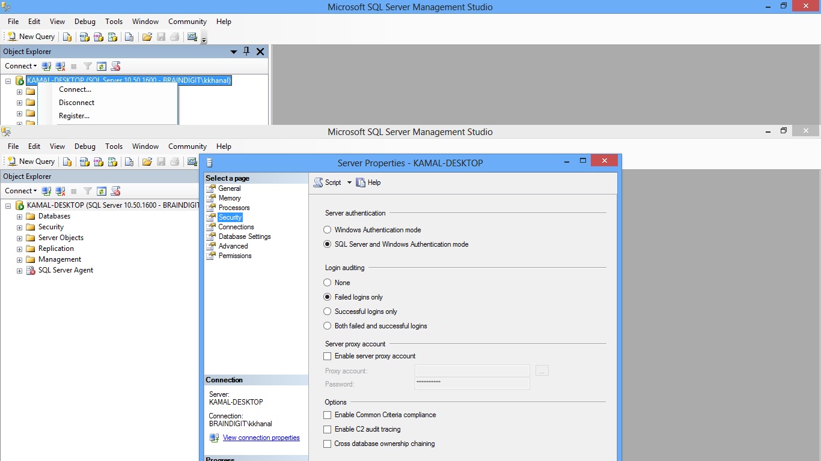Open Community menu in the lower window
This screenshot has width=821, height=461.
(188, 146)
